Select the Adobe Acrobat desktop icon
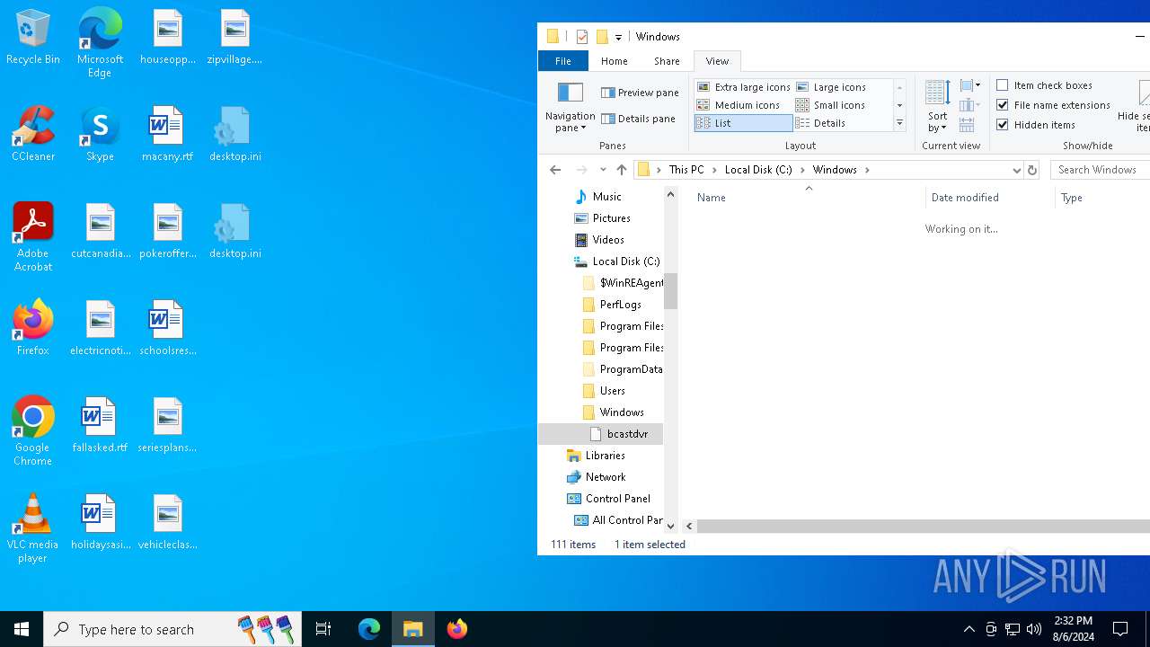 [33, 237]
